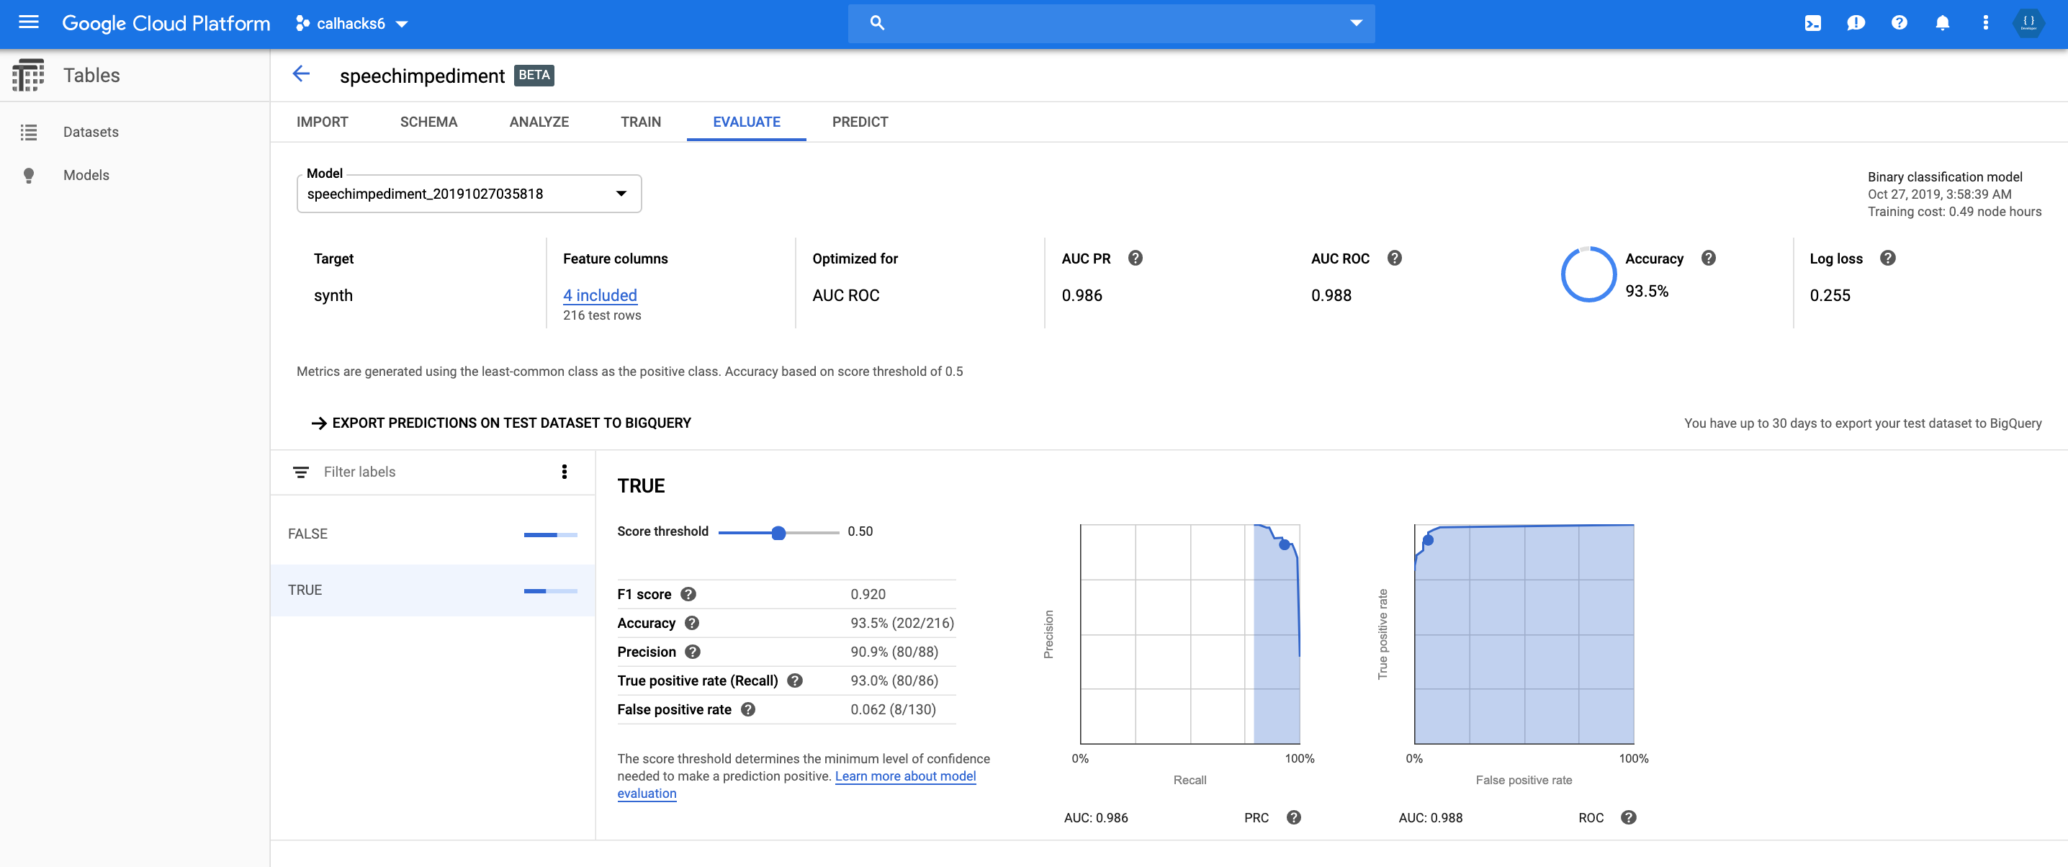Click the back arrow next to speechimpediment
This screenshot has width=2068, height=867.
pyautogui.click(x=301, y=75)
